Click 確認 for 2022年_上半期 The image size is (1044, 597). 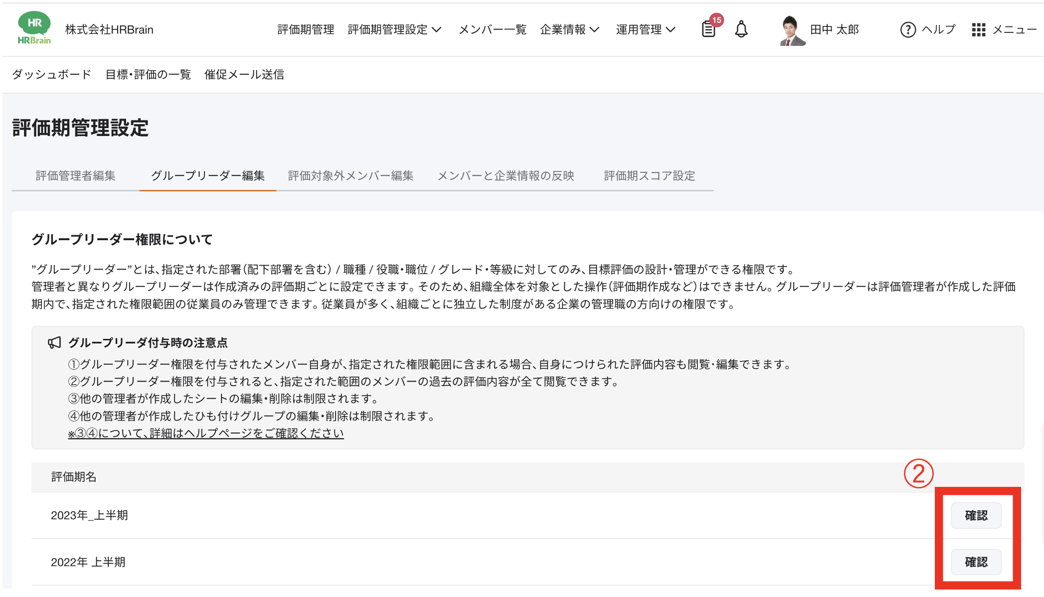coord(976,562)
